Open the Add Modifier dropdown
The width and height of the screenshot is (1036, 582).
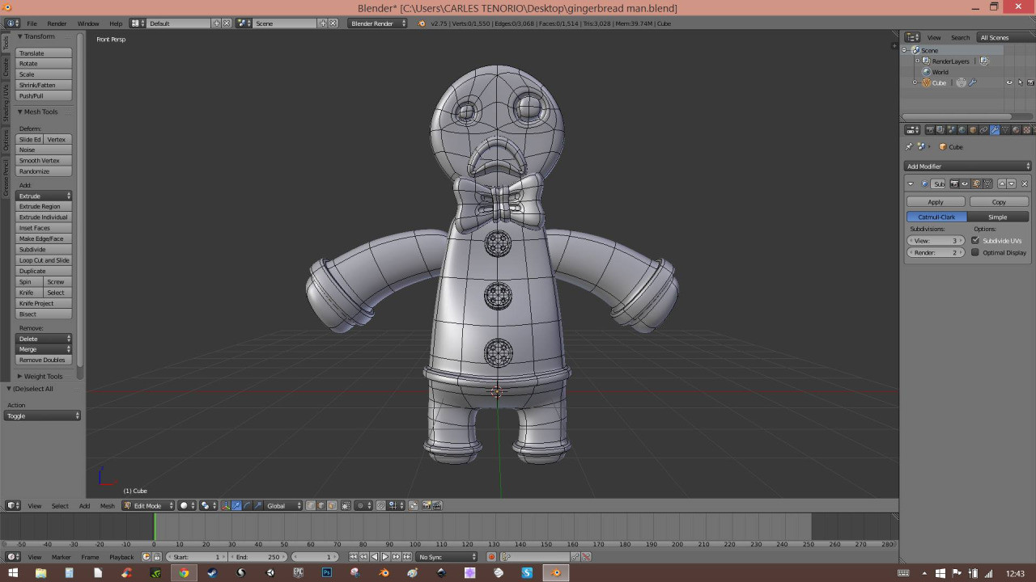coord(967,166)
